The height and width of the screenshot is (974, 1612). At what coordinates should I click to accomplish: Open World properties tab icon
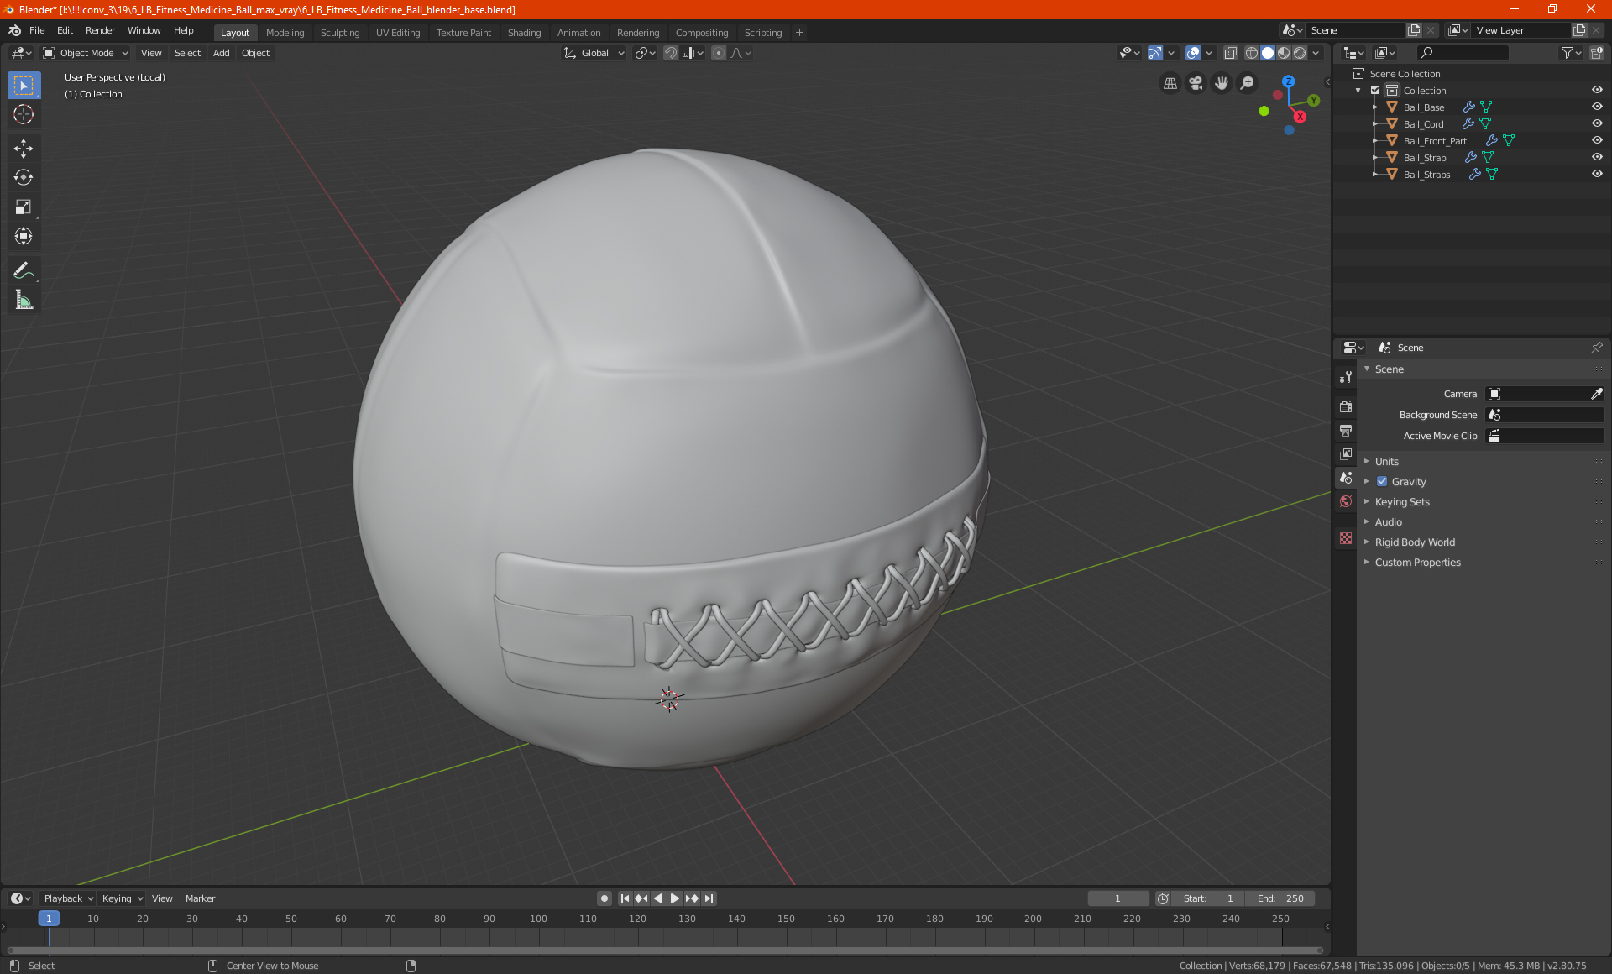[1346, 501]
